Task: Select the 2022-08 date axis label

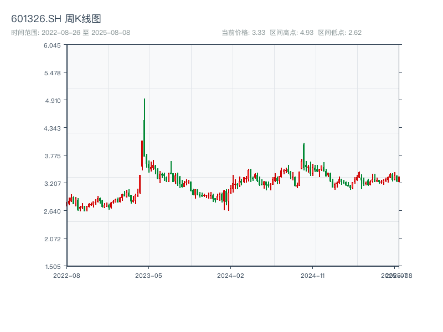Action: coord(66,275)
